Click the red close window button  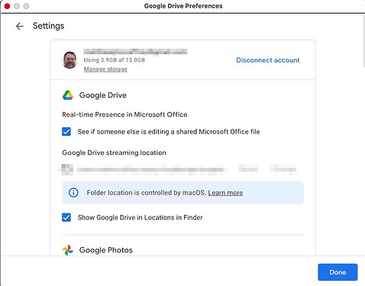click(7, 6)
